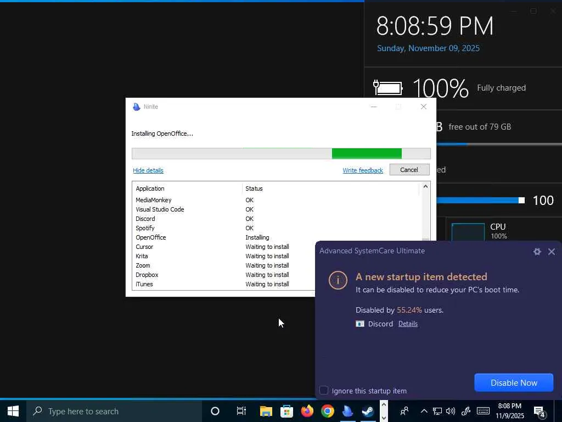Select the Visual Studio Code row
The height and width of the screenshot is (422, 562).
[277, 209]
